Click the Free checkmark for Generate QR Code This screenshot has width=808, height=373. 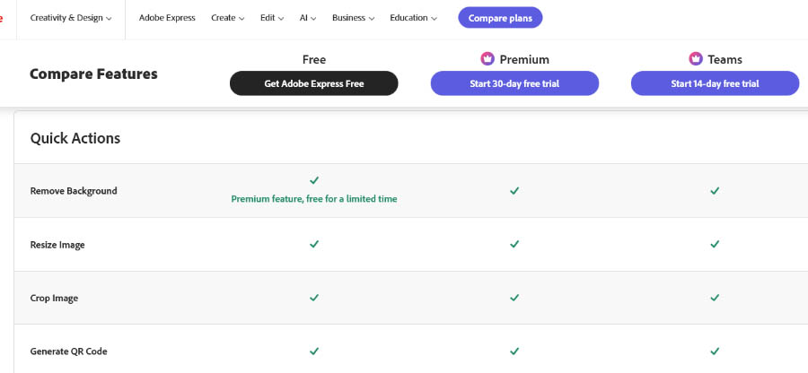tap(314, 351)
